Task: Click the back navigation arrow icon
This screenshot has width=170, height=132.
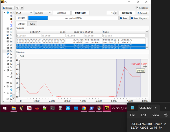Action: 17,8
